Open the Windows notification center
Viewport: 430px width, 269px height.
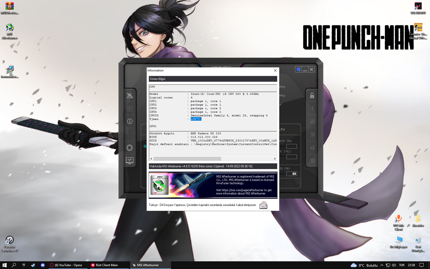[x=422, y=265]
